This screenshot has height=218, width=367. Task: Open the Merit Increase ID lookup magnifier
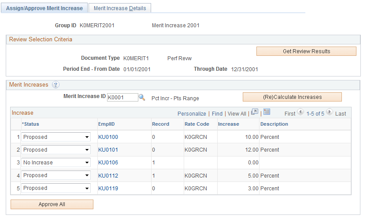pyautogui.click(x=142, y=97)
